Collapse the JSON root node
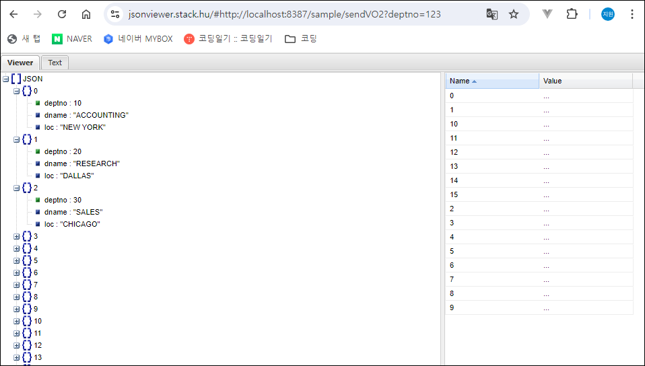This screenshot has height=366, width=645. (x=6, y=79)
